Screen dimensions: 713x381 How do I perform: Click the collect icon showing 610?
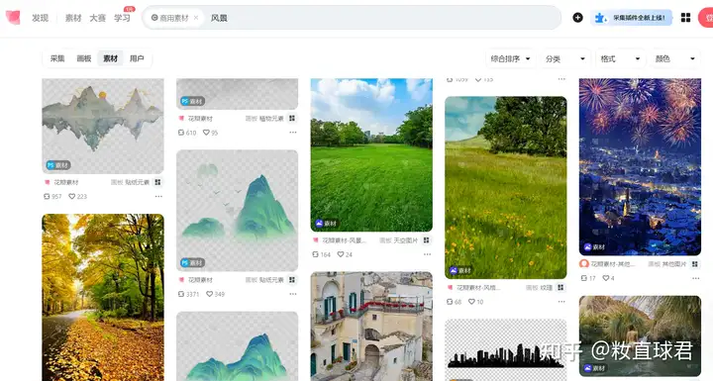coord(181,133)
